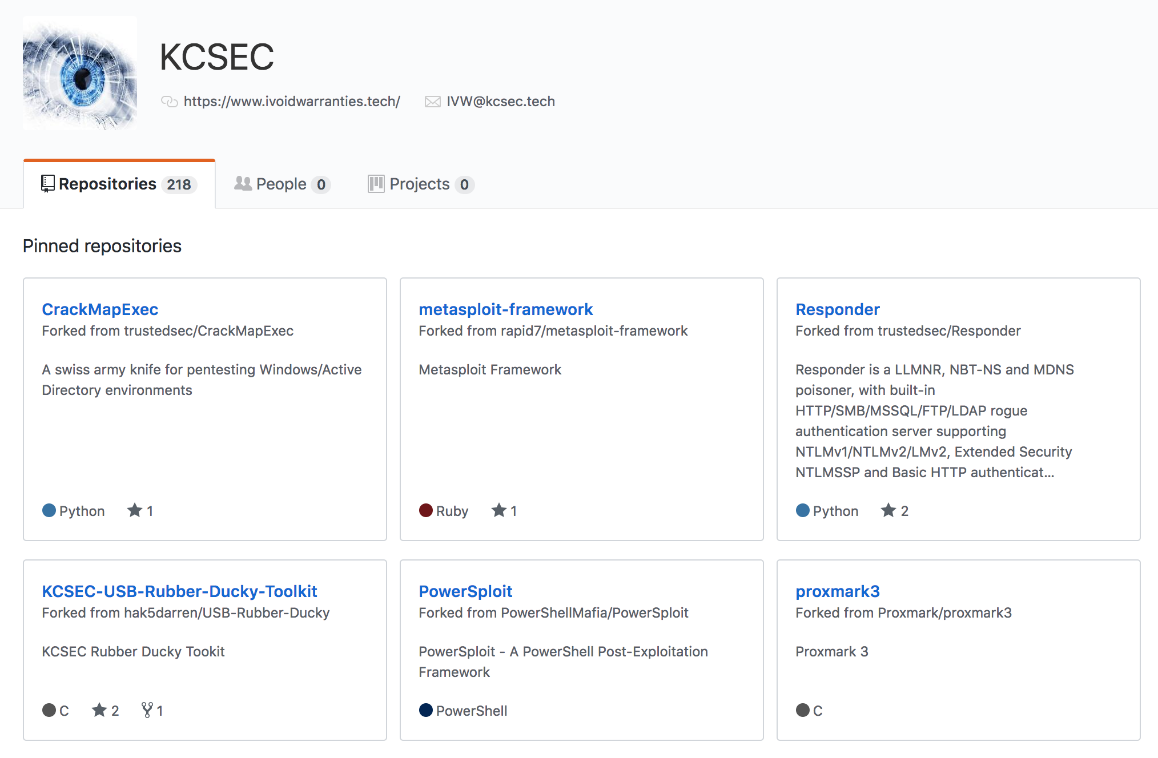Click fork icon on Rubber-Ducky-Toolkit card
The height and width of the screenshot is (758, 1158).
147,710
